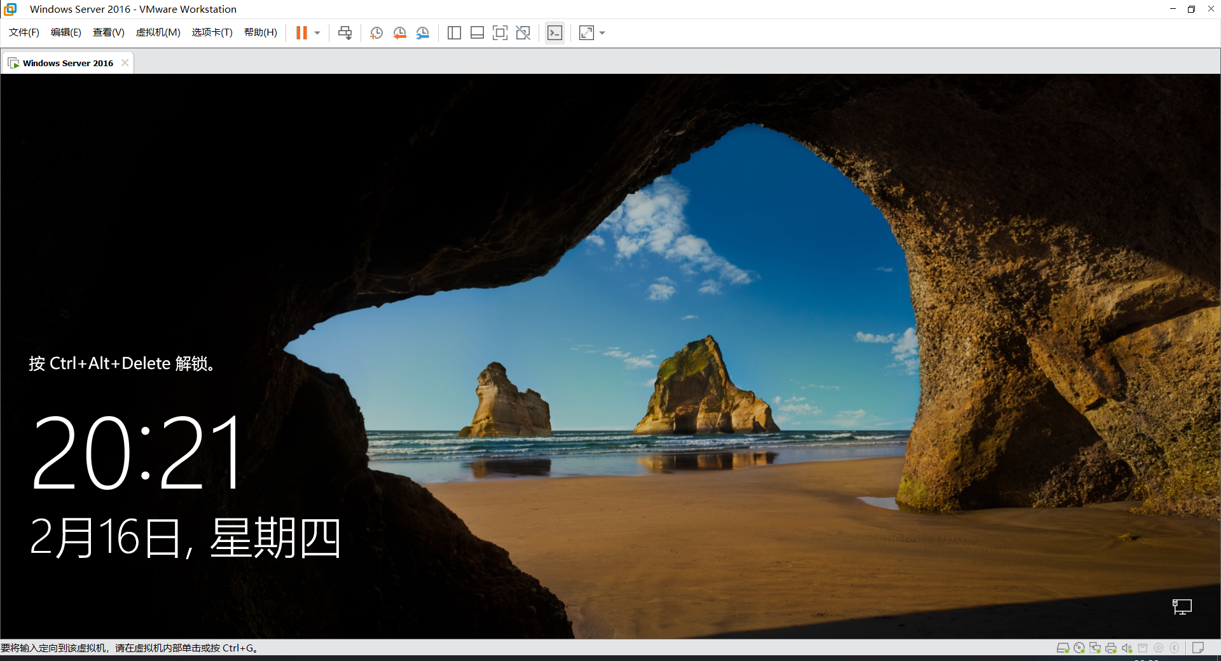Screen dimensions: 1221x661
Task: Pause the virtual machine with the orange button
Action: point(301,33)
